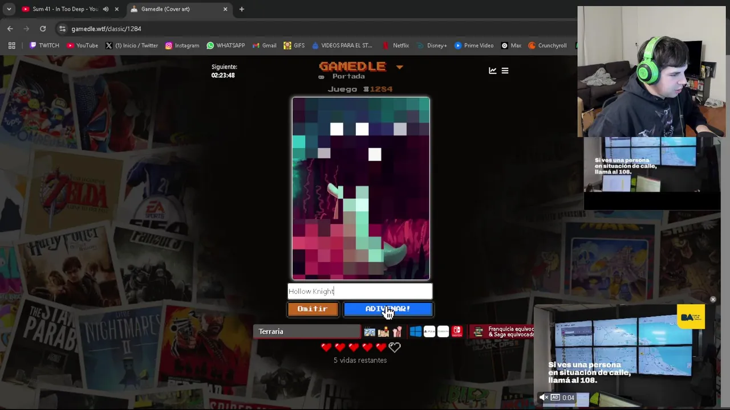
Task: Open the Prime Video bookmark
Action: [473, 46]
